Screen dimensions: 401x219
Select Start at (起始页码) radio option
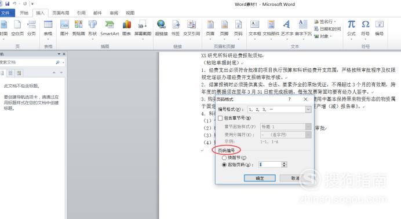pos(224,165)
